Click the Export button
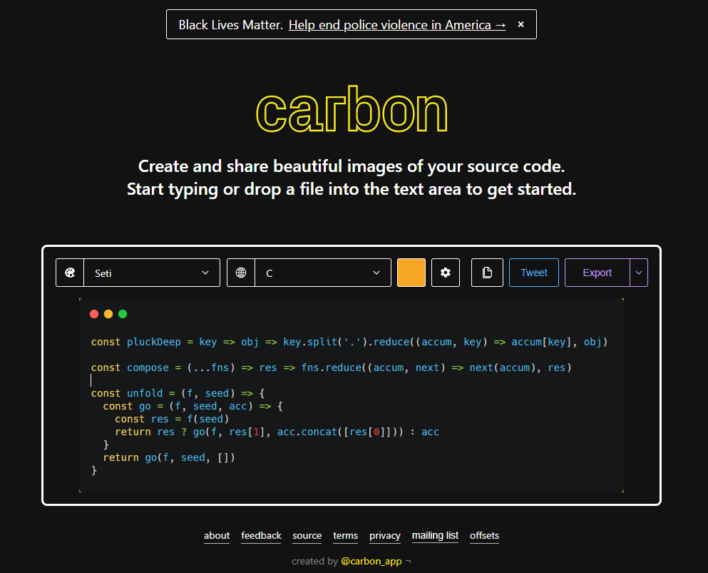Screen dimensions: 708x573 (x=597, y=273)
